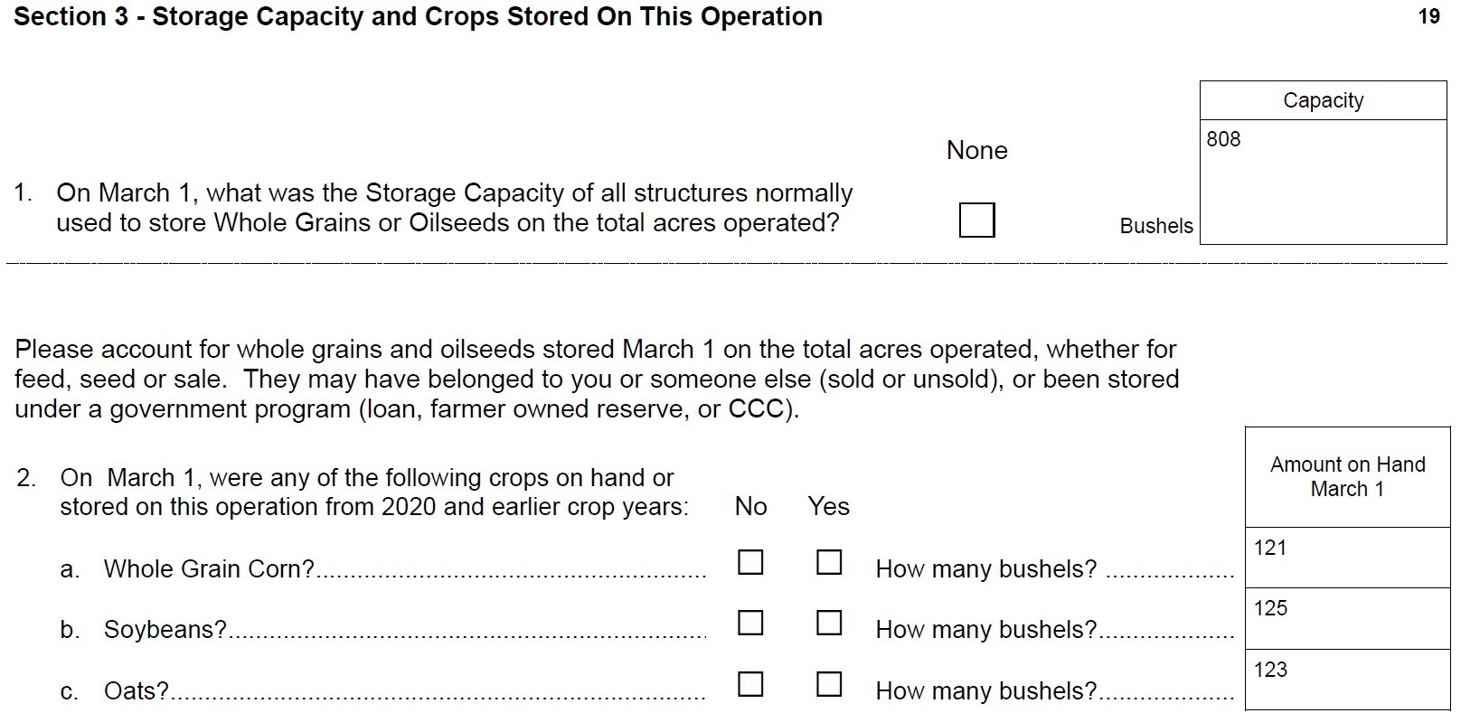Click the Yes column heading
Image resolution: width=1461 pixels, height=713 pixels.
point(828,506)
